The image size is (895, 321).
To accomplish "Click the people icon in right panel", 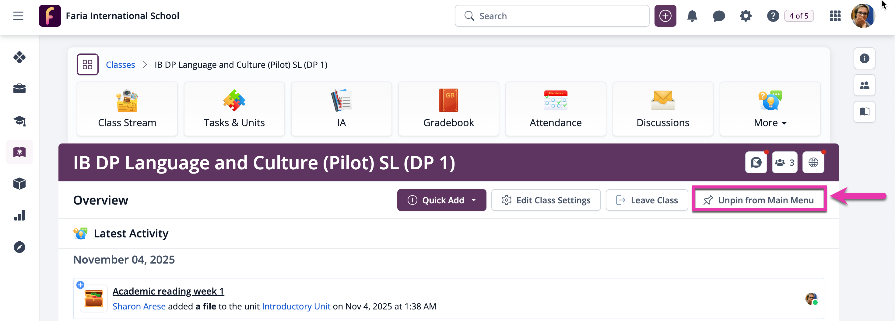I will pyautogui.click(x=864, y=85).
